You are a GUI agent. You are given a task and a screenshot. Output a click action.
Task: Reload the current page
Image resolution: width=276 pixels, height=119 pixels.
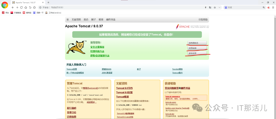21,8
